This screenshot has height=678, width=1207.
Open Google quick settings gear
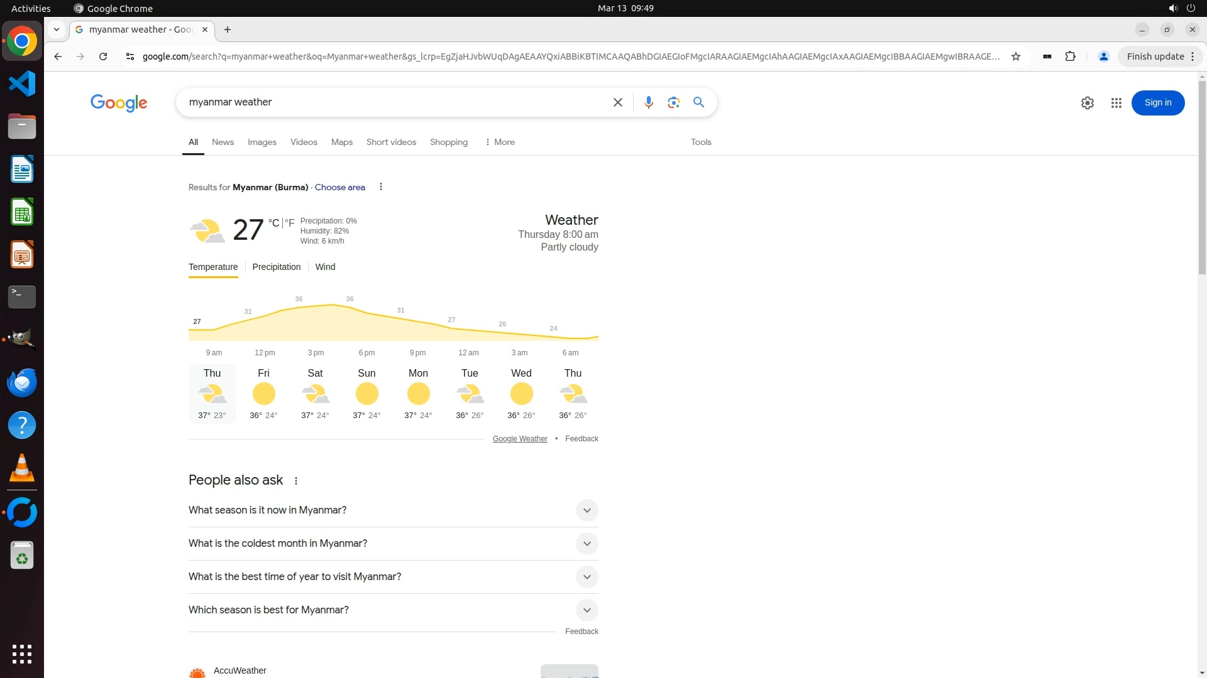(x=1087, y=103)
